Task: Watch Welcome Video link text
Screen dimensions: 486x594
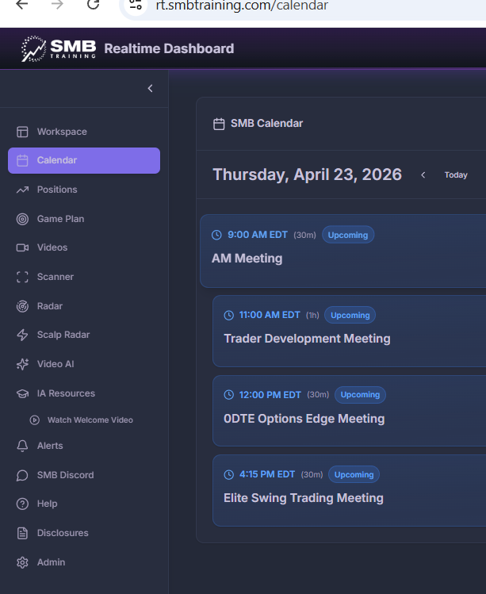Action: tap(90, 420)
